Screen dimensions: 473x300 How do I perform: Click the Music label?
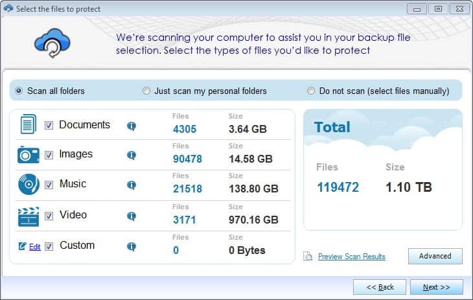point(73,183)
